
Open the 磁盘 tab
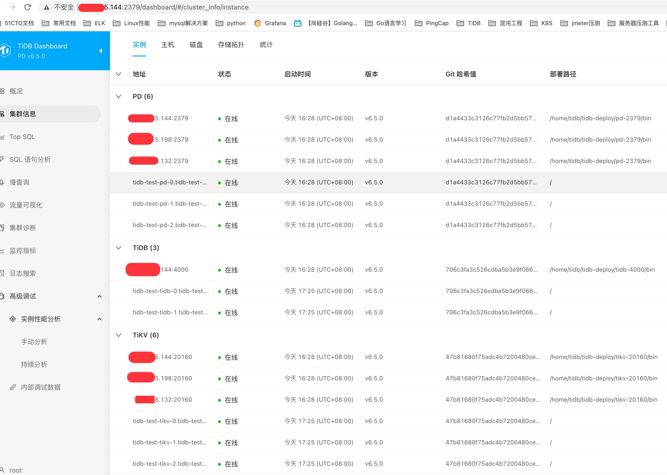pos(196,45)
